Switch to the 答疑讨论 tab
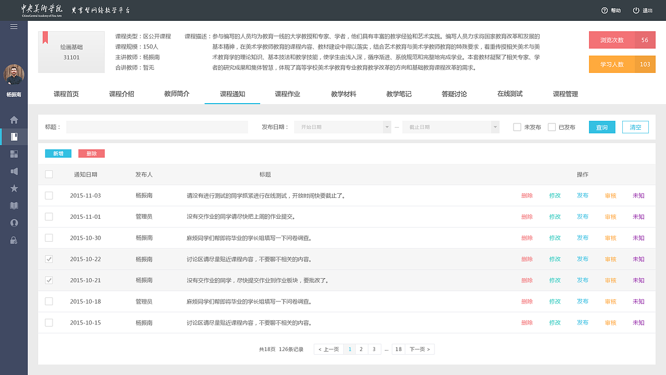This screenshot has width=666, height=375. (x=453, y=94)
